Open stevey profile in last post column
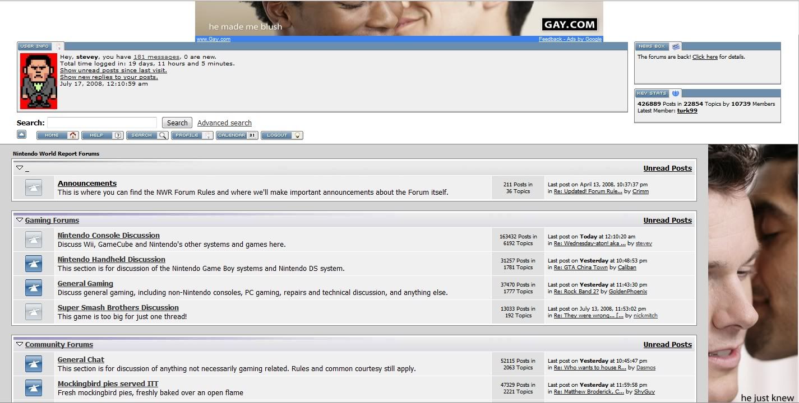 [x=644, y=243]
